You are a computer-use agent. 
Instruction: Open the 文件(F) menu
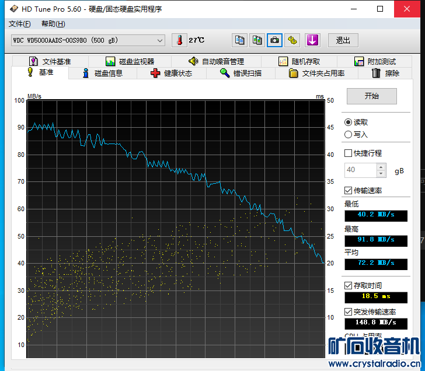coord(20,24)
